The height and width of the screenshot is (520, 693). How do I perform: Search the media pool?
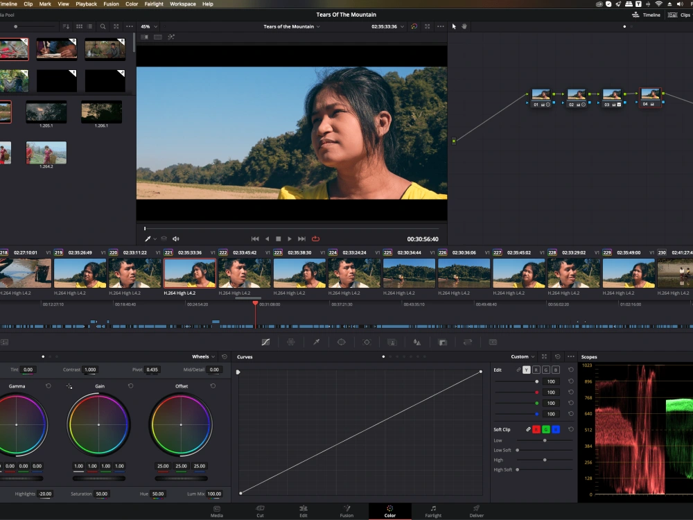tap(103, 26)
